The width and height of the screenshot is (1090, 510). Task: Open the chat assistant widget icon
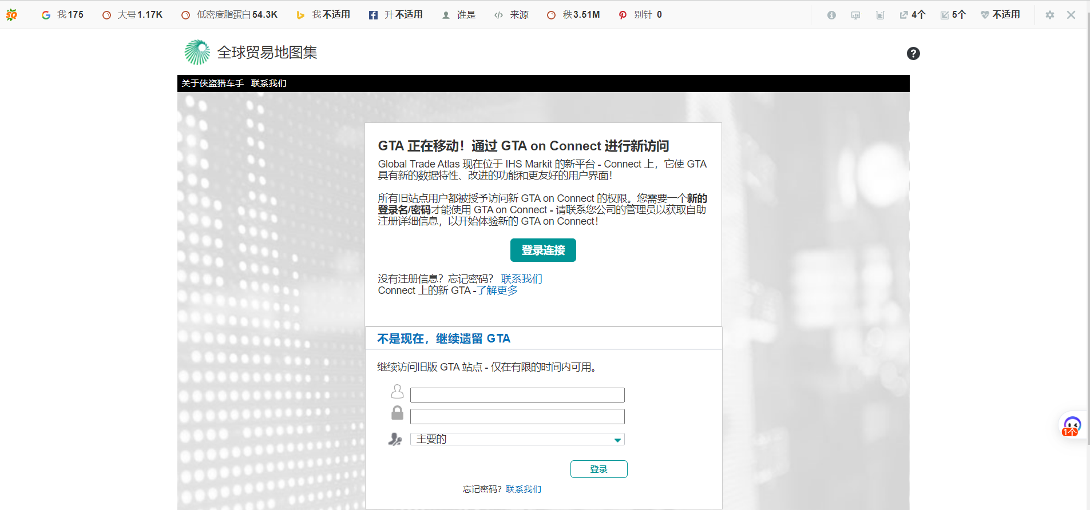click(1072, 426)
